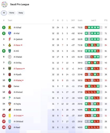The height and width of the screenshot is (133, 110).
Task: Select the Al-Riyadh team badge
Action: tap(10, 74)
